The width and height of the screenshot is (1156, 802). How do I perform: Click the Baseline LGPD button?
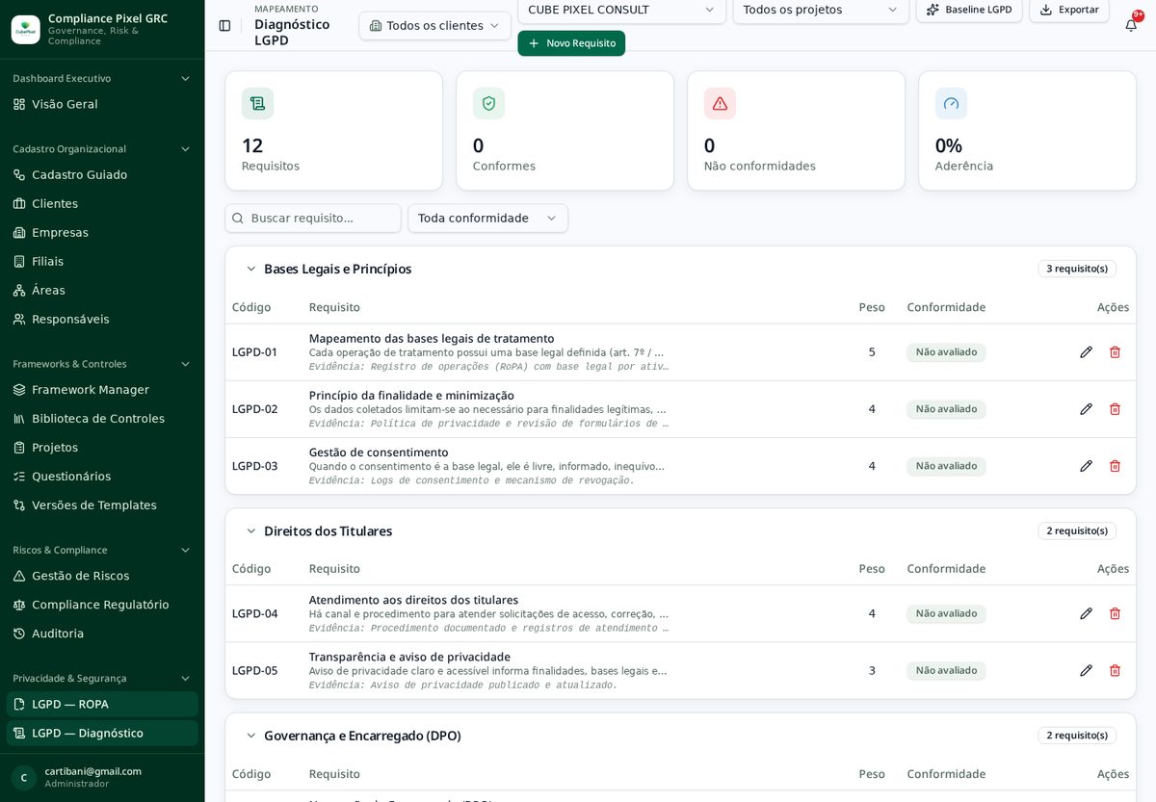[969, 10]
